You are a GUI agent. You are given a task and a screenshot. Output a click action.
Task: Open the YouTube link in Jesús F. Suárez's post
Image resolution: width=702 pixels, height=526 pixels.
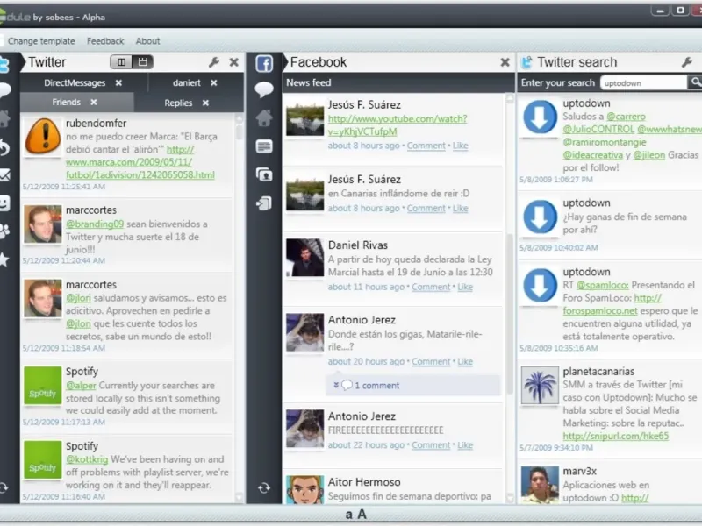[398, 125]
